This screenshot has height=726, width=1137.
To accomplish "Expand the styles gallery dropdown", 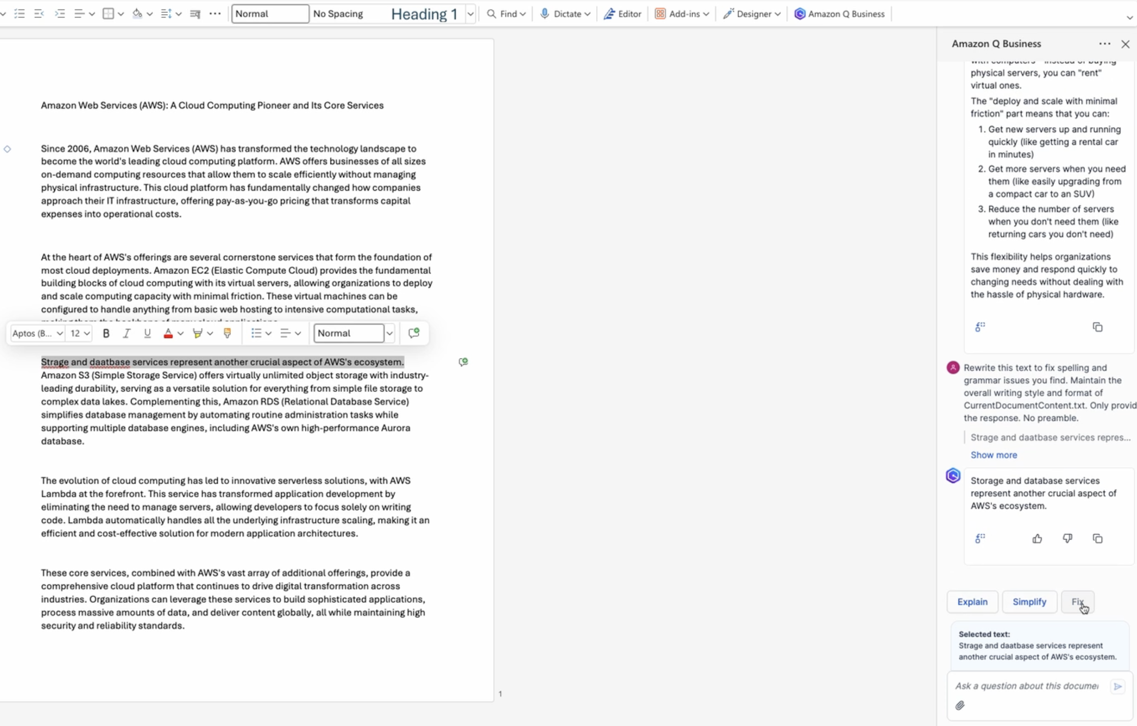I will click(x=470, y=14).
